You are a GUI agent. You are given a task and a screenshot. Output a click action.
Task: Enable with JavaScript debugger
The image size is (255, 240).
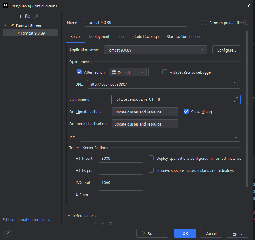165,72
